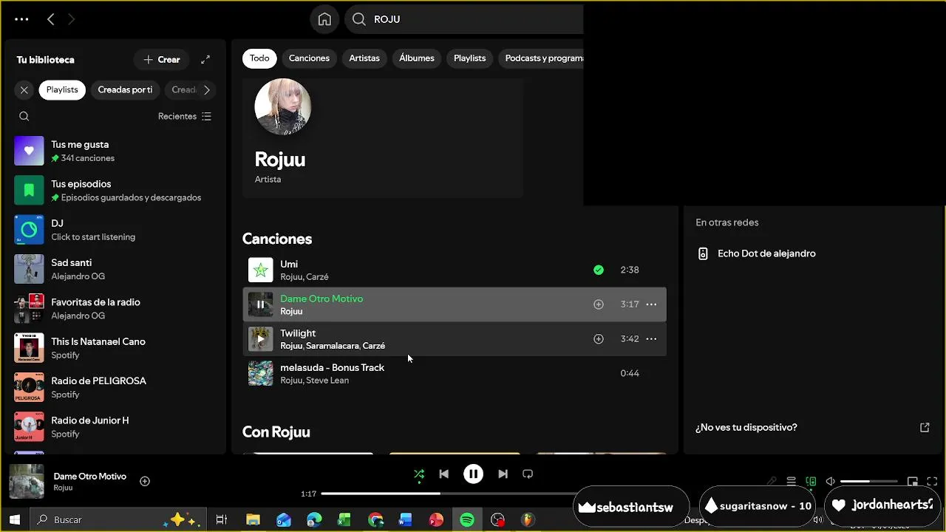The width and height of the screenshot is (946, 532).
Task: Toggle repeat mode
Action: [x=528, y=474]
